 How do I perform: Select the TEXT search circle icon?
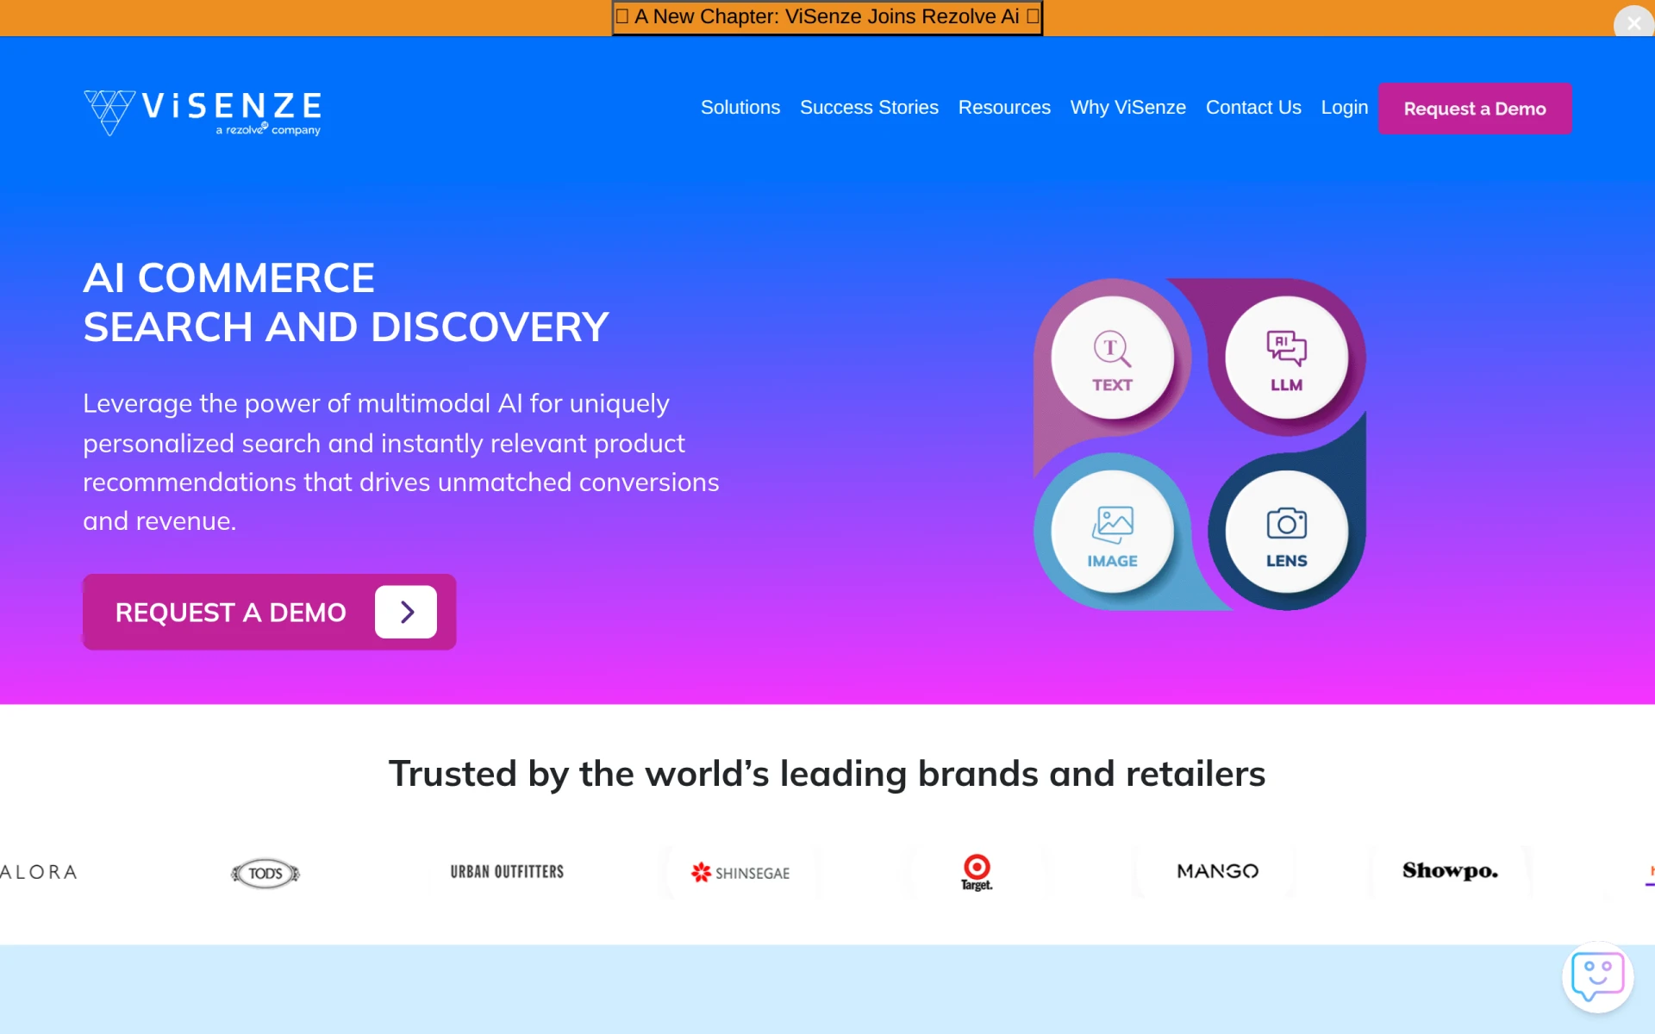click(1112, 358)
